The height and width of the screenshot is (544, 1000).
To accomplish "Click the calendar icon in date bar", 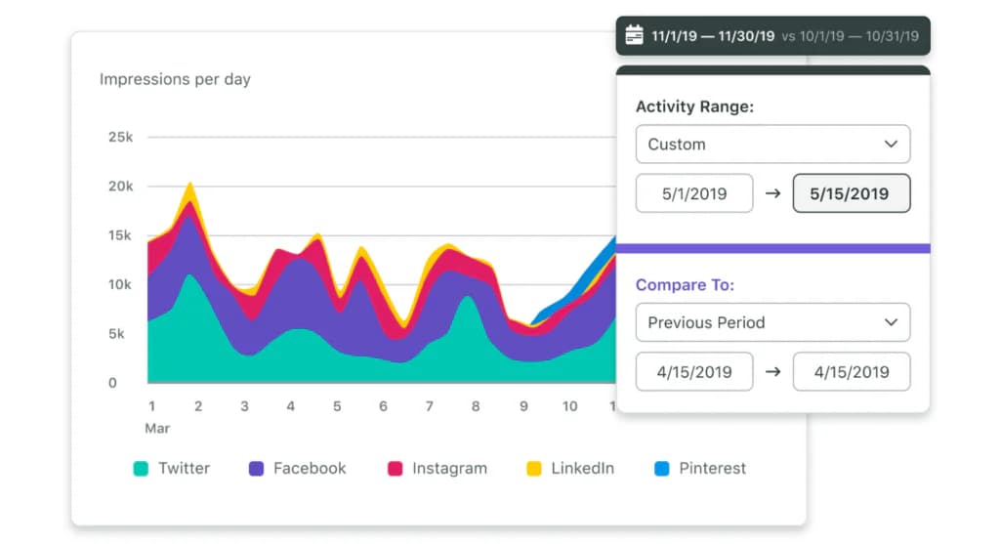I will click(634, 35).
